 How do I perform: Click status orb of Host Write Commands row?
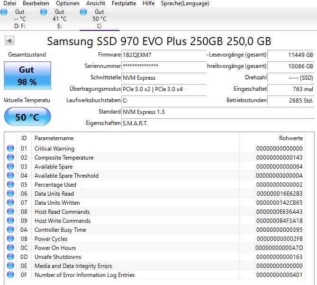[x=10, y=220]
